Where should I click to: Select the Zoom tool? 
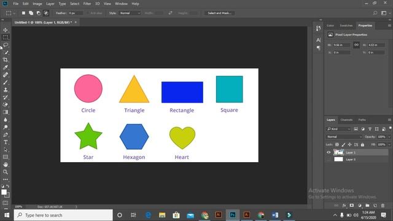6,172
